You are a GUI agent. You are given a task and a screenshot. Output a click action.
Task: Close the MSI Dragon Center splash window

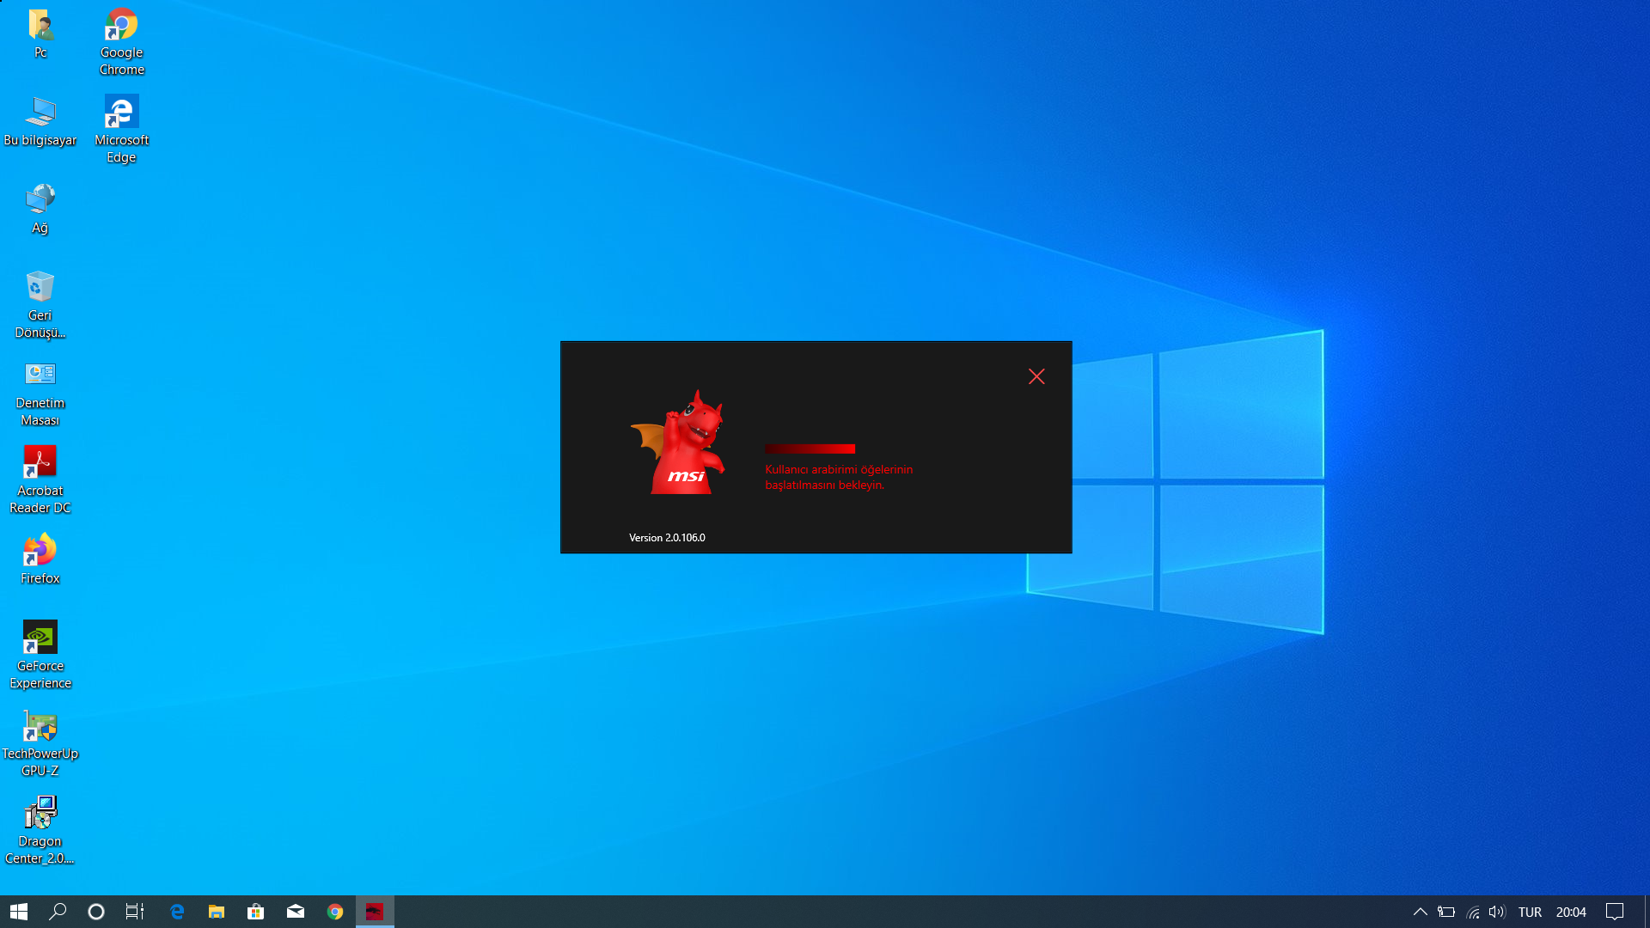(1036, 376)
